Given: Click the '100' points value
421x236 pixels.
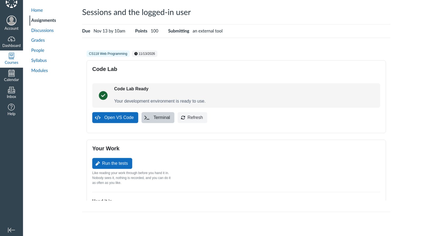Looking at the screenshot, I should [x=154, y=31].
